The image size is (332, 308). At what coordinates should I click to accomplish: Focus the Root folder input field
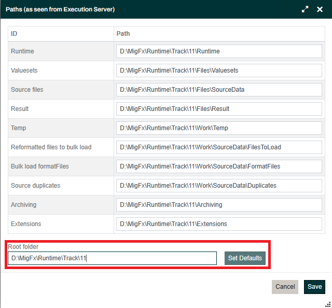[112, 258]
